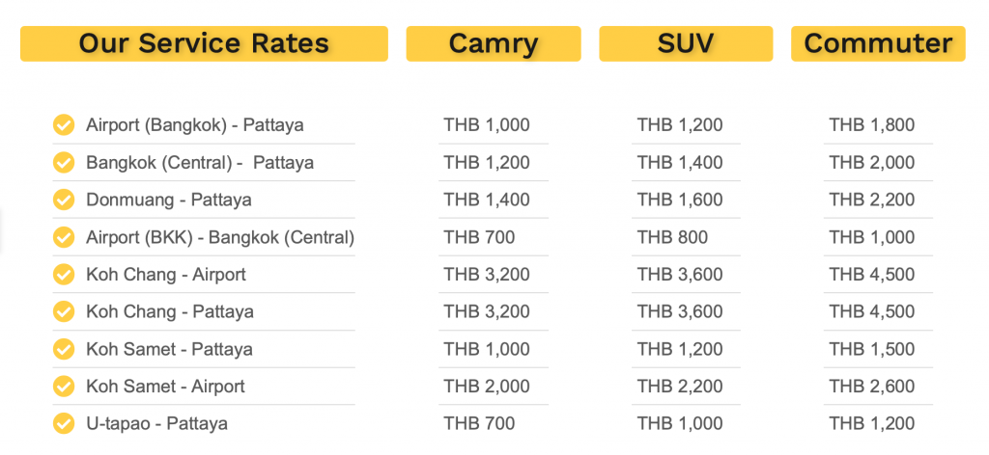Select the SUV column header

(686, 43)
